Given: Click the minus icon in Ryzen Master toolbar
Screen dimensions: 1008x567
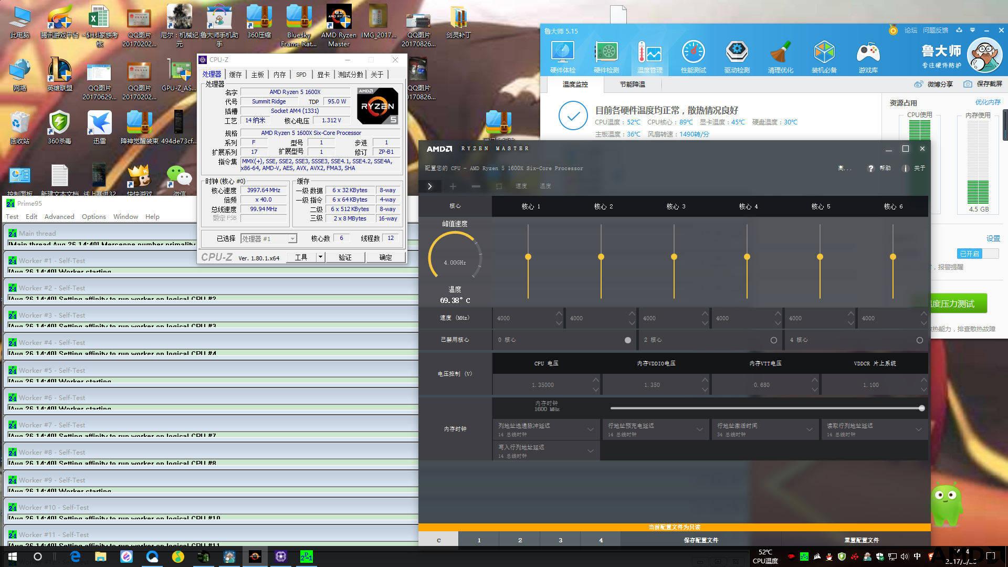Looking at the screenshot, I should 476,186.
